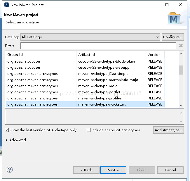
Task: Focus the Filter text field
Action: [98, 46]
